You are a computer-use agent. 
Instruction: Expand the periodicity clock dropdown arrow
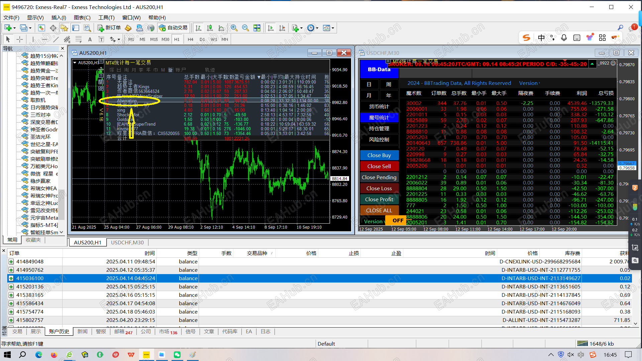point(317,28)
